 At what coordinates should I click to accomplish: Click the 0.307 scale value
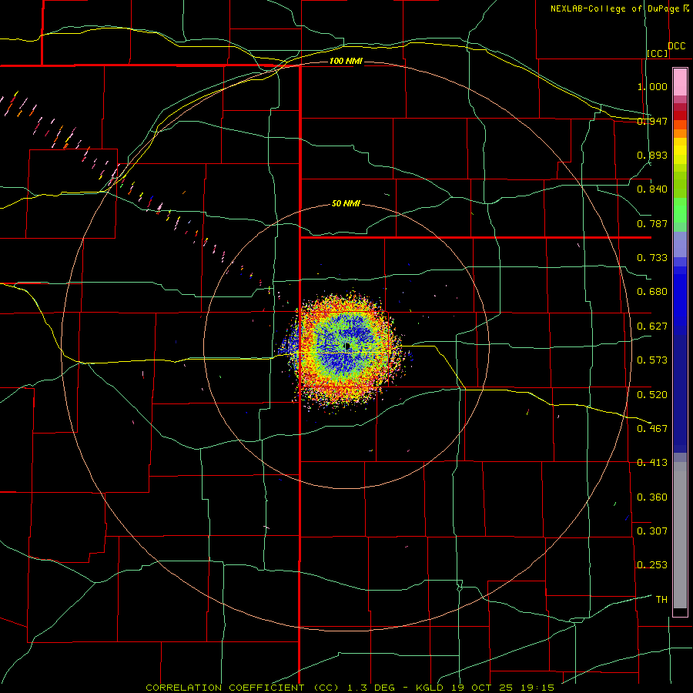652,531
